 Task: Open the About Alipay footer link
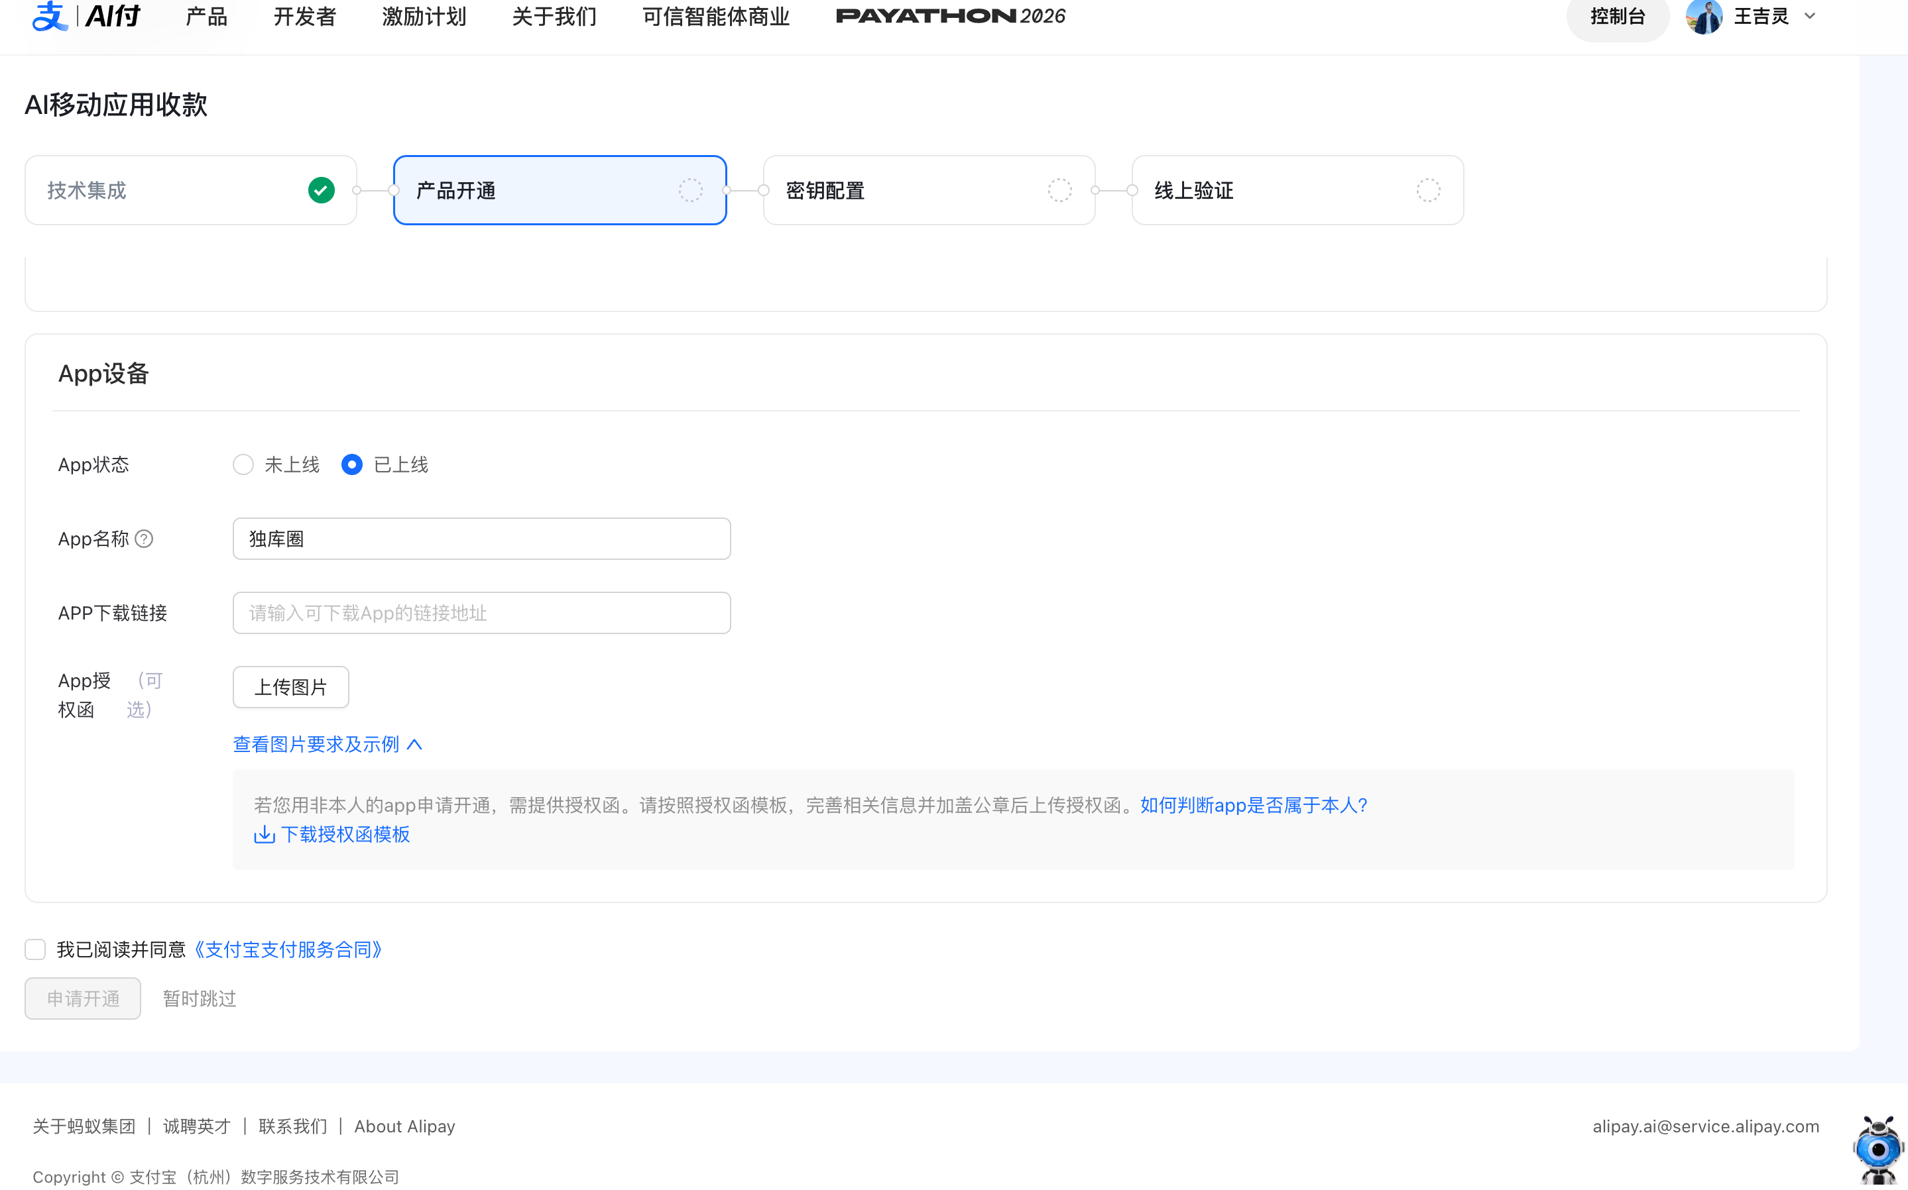[405, 1127]
